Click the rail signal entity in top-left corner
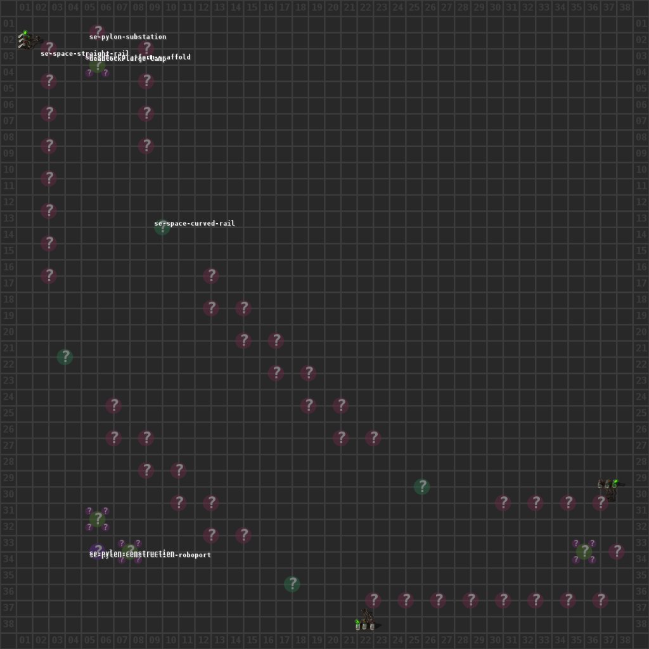The image size is (649, 649). (x=29, y=40)
